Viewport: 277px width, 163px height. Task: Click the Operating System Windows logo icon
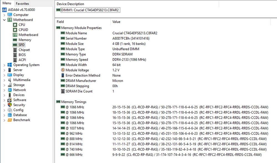(10, 65)
